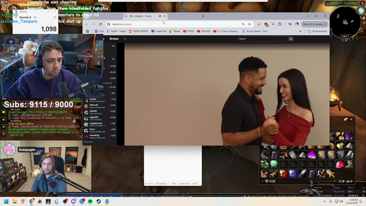Switch to Chrome in the taskbar
This screenshot has width=366, height=206.
[31, 201]
